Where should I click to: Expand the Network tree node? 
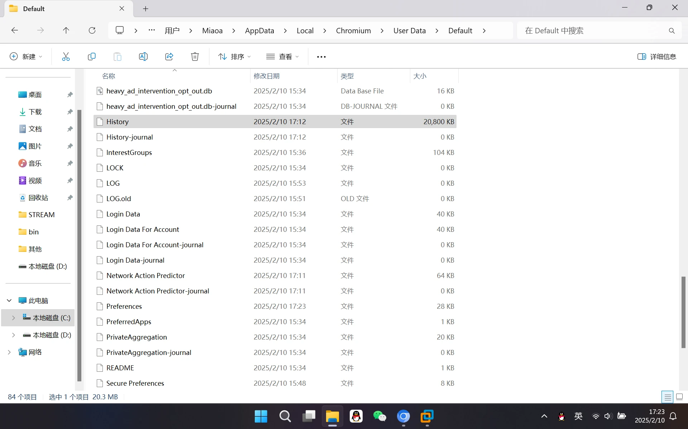10,352
